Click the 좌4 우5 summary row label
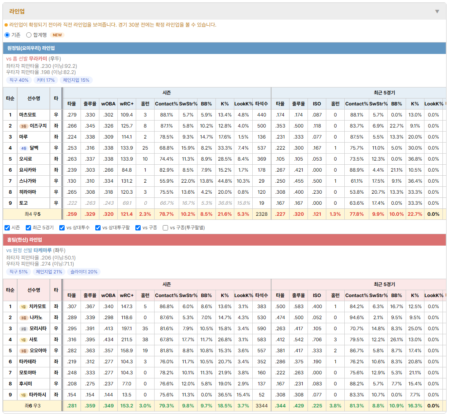Viewport: 449px width, 416px height. click(x=32, y=214)
